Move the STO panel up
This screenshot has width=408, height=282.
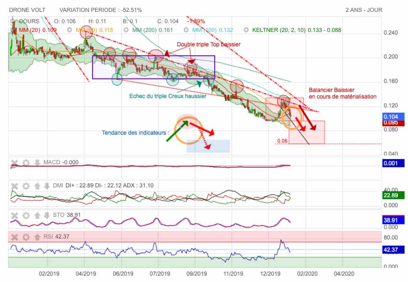(37, 215)
